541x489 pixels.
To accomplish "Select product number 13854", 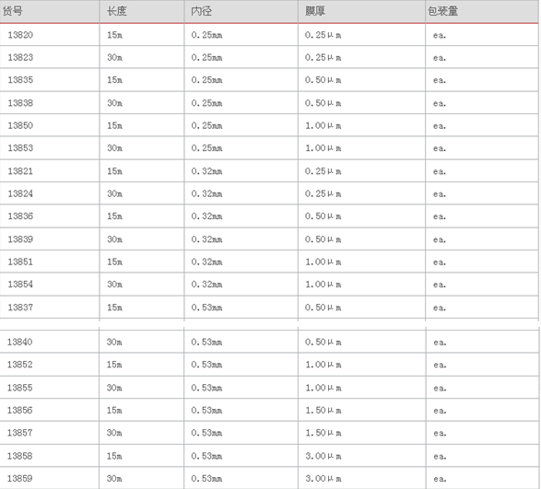I will tap(20, 285).
